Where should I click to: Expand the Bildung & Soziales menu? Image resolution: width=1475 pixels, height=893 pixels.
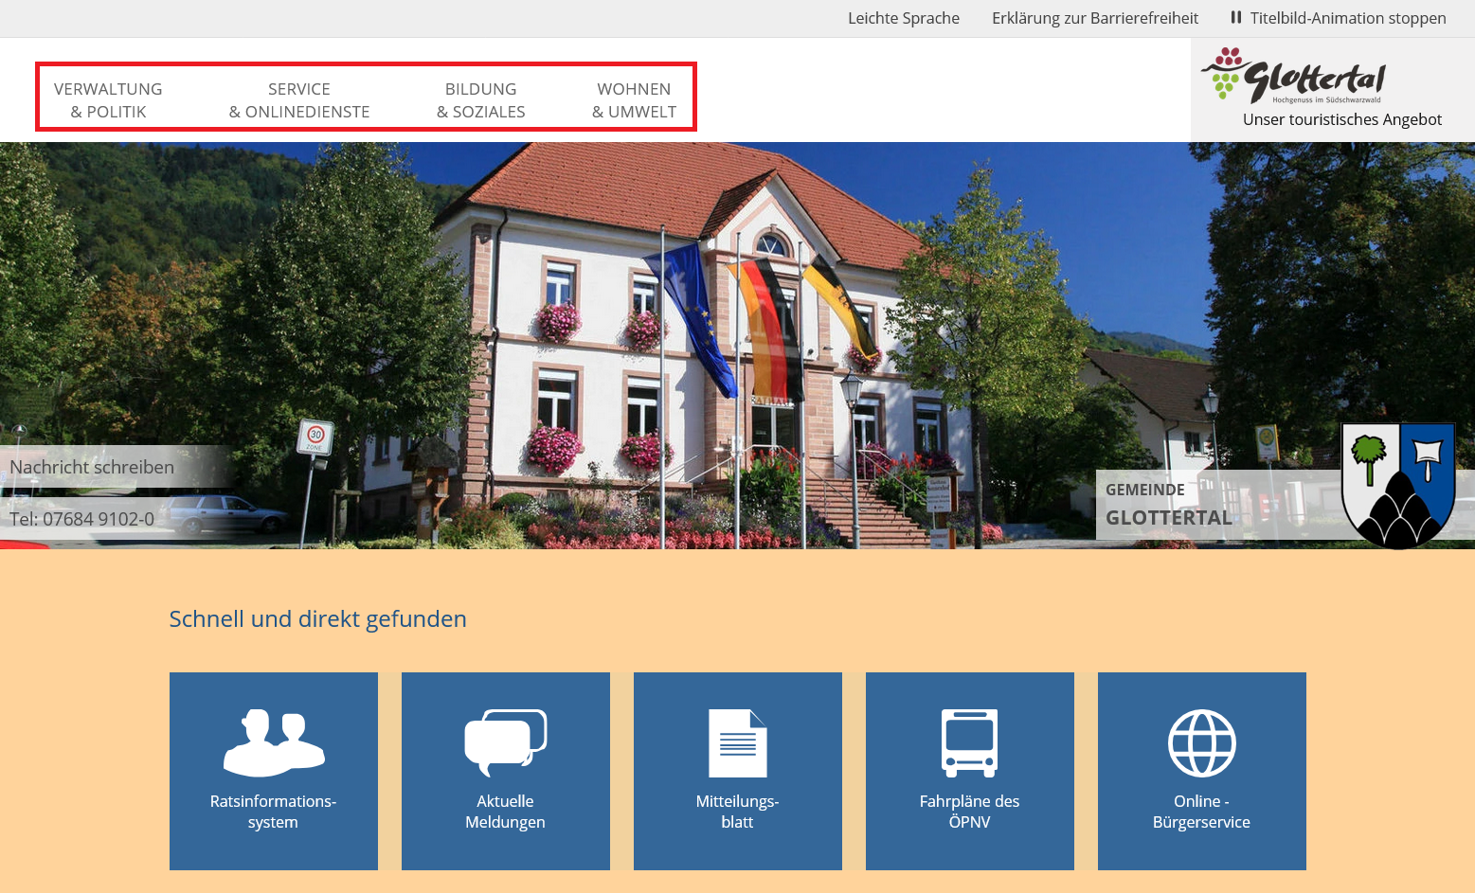point(481,100)
